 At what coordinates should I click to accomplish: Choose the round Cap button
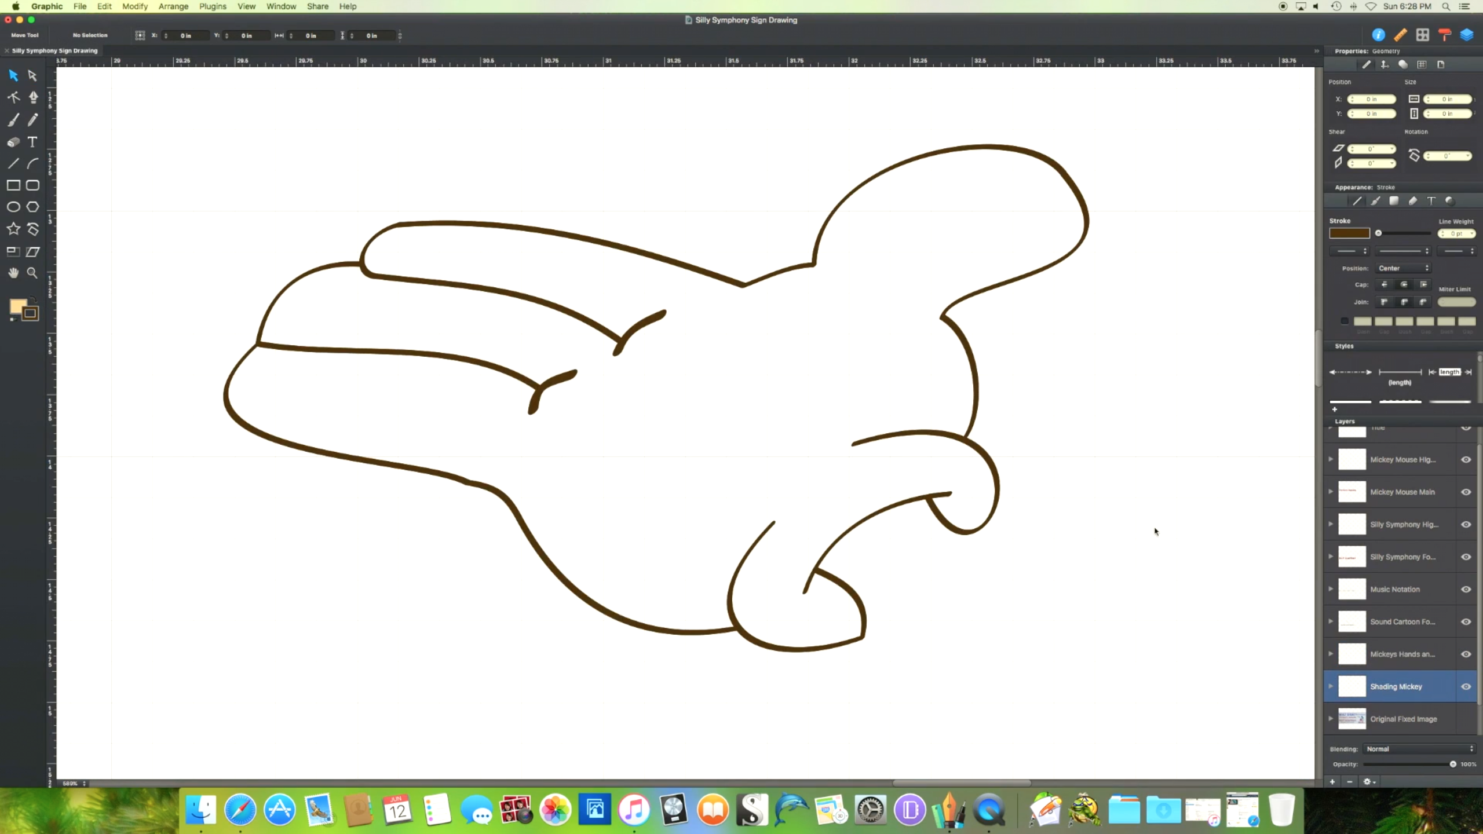1404,284
